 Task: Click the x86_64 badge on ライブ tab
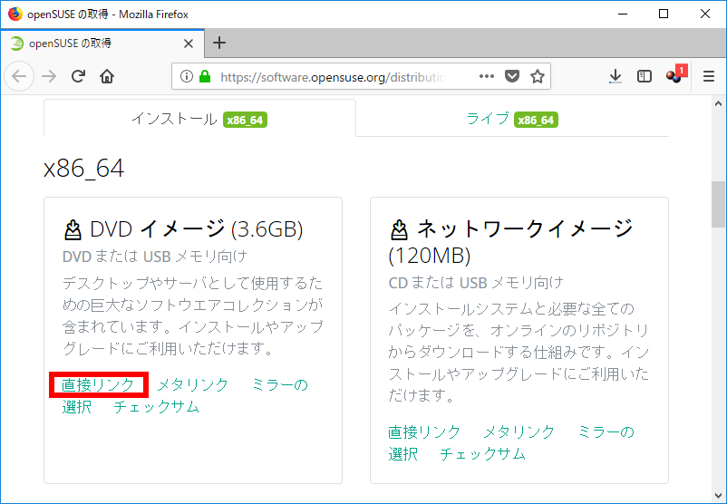536,120
